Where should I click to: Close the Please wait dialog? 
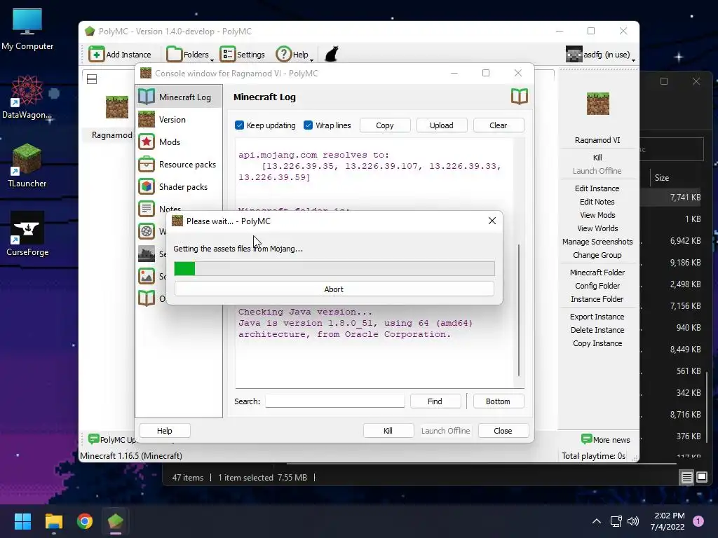click(x=492, y=221)
